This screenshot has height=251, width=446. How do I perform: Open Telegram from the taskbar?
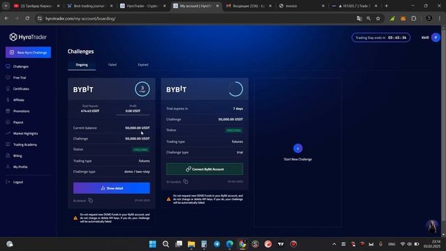217,244
